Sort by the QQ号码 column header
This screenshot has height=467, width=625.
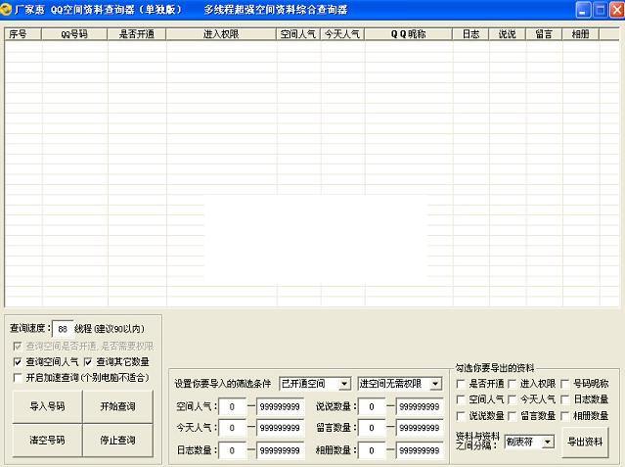tap(74, 33)
